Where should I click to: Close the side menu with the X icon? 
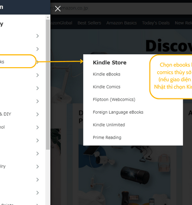pyautogui.click(x=58, y=9)
